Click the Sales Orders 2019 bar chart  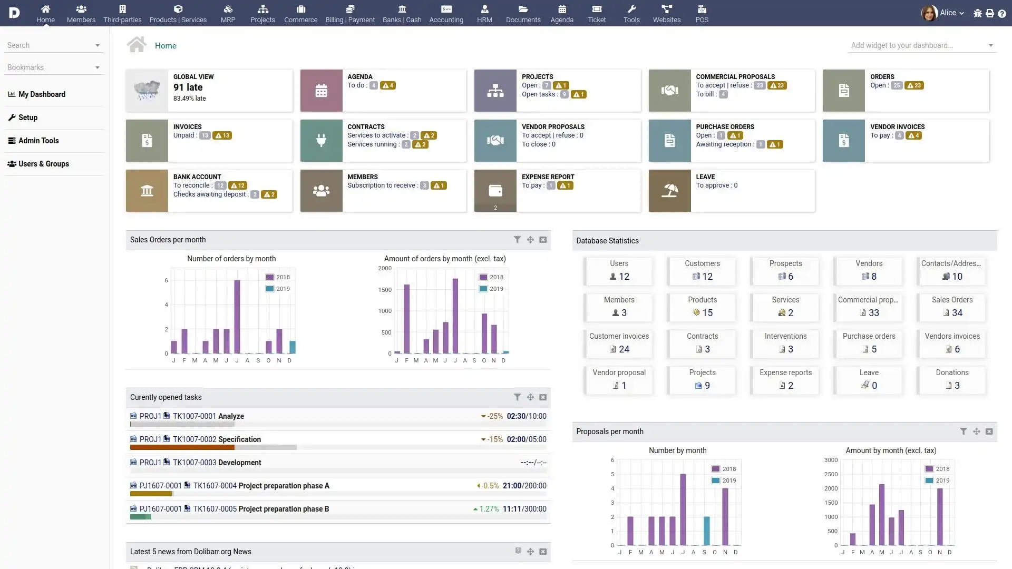[293, 345]
